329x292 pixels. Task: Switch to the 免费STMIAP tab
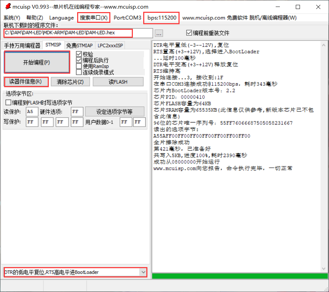pyautogui.click(x=80, y=45)
